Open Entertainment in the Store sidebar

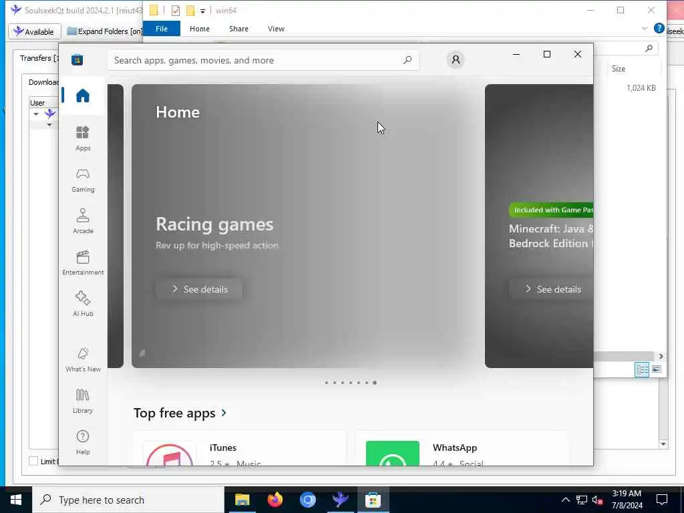82,263
